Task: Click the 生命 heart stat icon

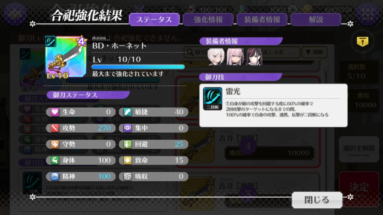Action: pyautogui.click(x=55, y=112)
